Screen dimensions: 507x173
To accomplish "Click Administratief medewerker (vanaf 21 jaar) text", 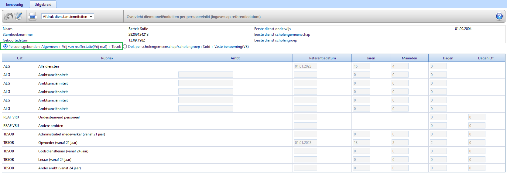I will point(72,134).
